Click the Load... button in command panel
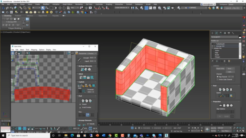246x138 pixels. [x=230, y=72]
